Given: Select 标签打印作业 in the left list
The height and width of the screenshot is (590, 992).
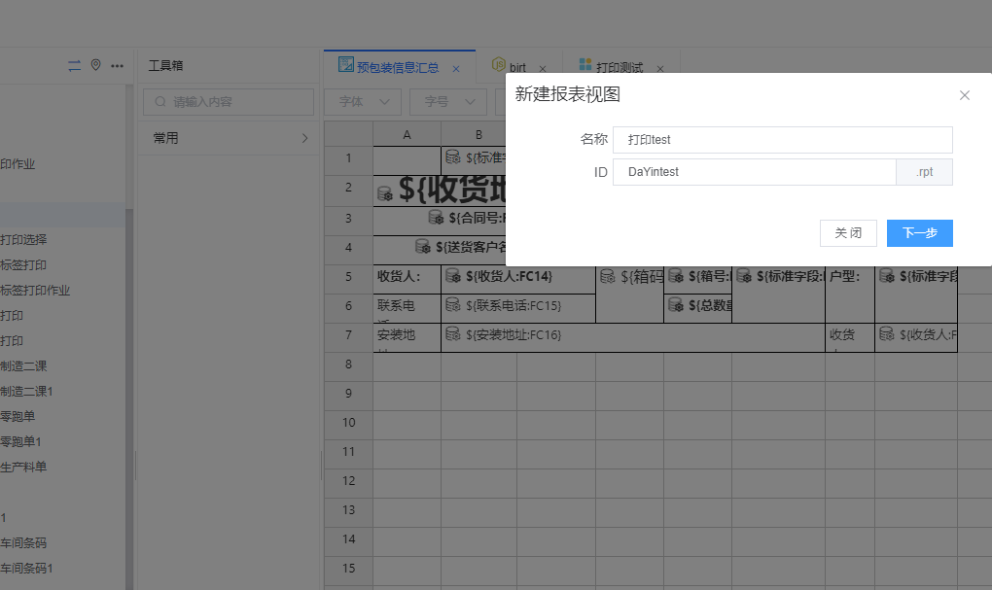Looking at the screenshot, I should 36,291.
